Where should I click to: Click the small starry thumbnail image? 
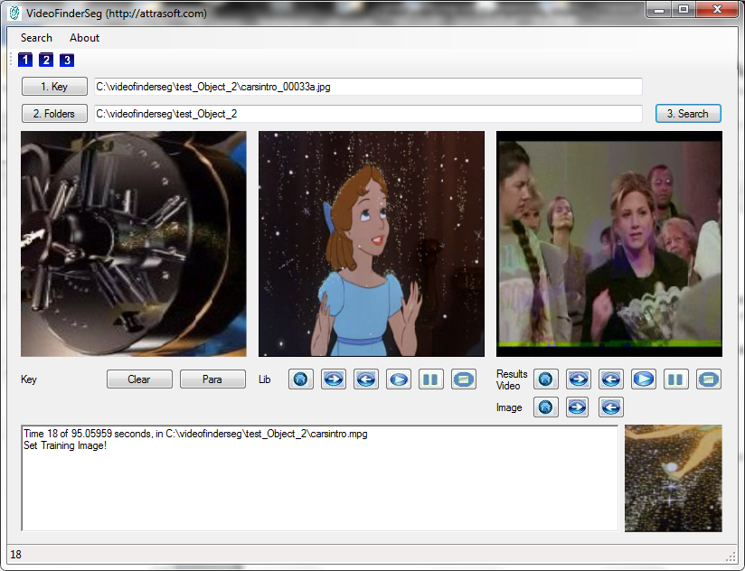point(674,479)
